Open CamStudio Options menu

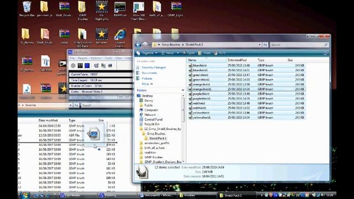click(96, 58)
